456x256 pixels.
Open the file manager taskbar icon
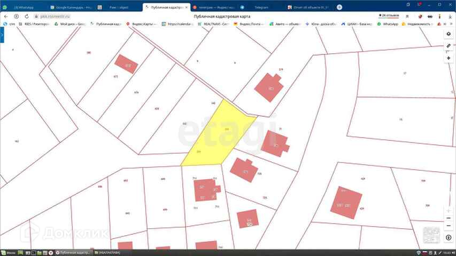point(39,253)
